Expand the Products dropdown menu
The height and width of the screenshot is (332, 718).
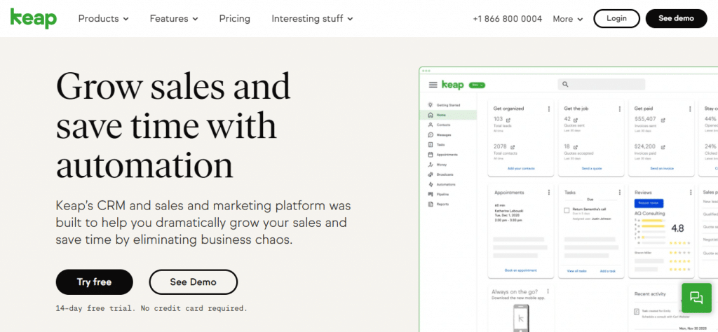104,19
